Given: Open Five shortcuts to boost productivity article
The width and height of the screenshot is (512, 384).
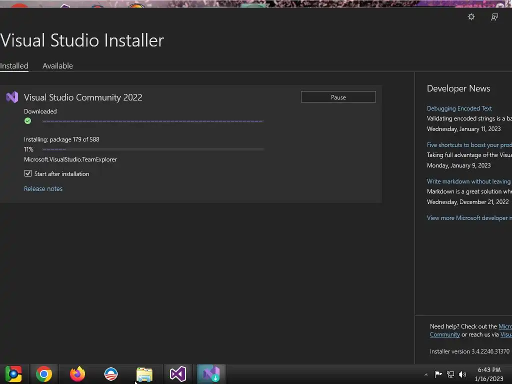Looking at the screenshot, I should tap(469, 145).
